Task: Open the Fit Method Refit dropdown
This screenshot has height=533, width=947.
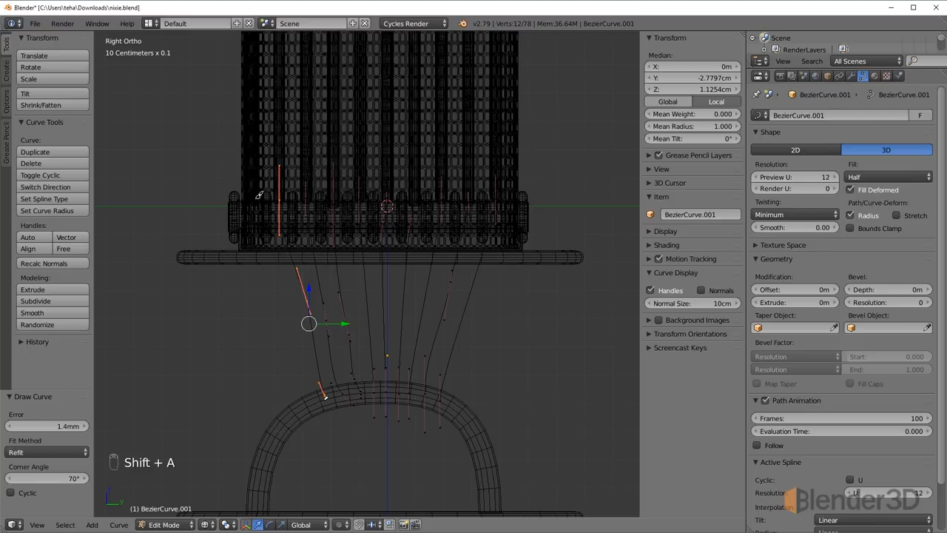Action: pyautogui.click(x=47, y=452)
